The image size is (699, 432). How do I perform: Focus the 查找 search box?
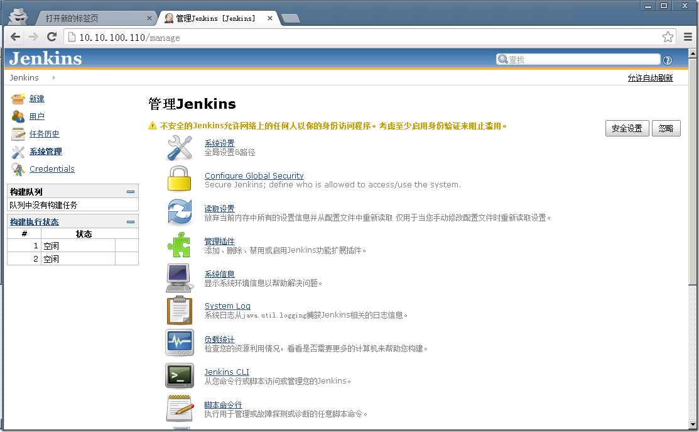click(x=578, y=59)
